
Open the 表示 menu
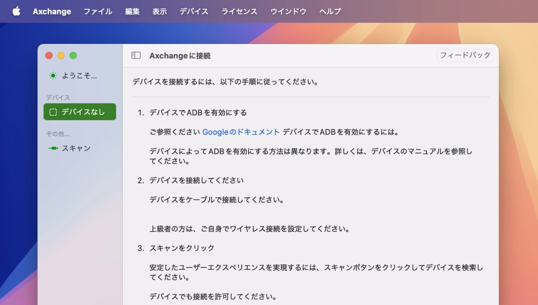tap(160, 11)
